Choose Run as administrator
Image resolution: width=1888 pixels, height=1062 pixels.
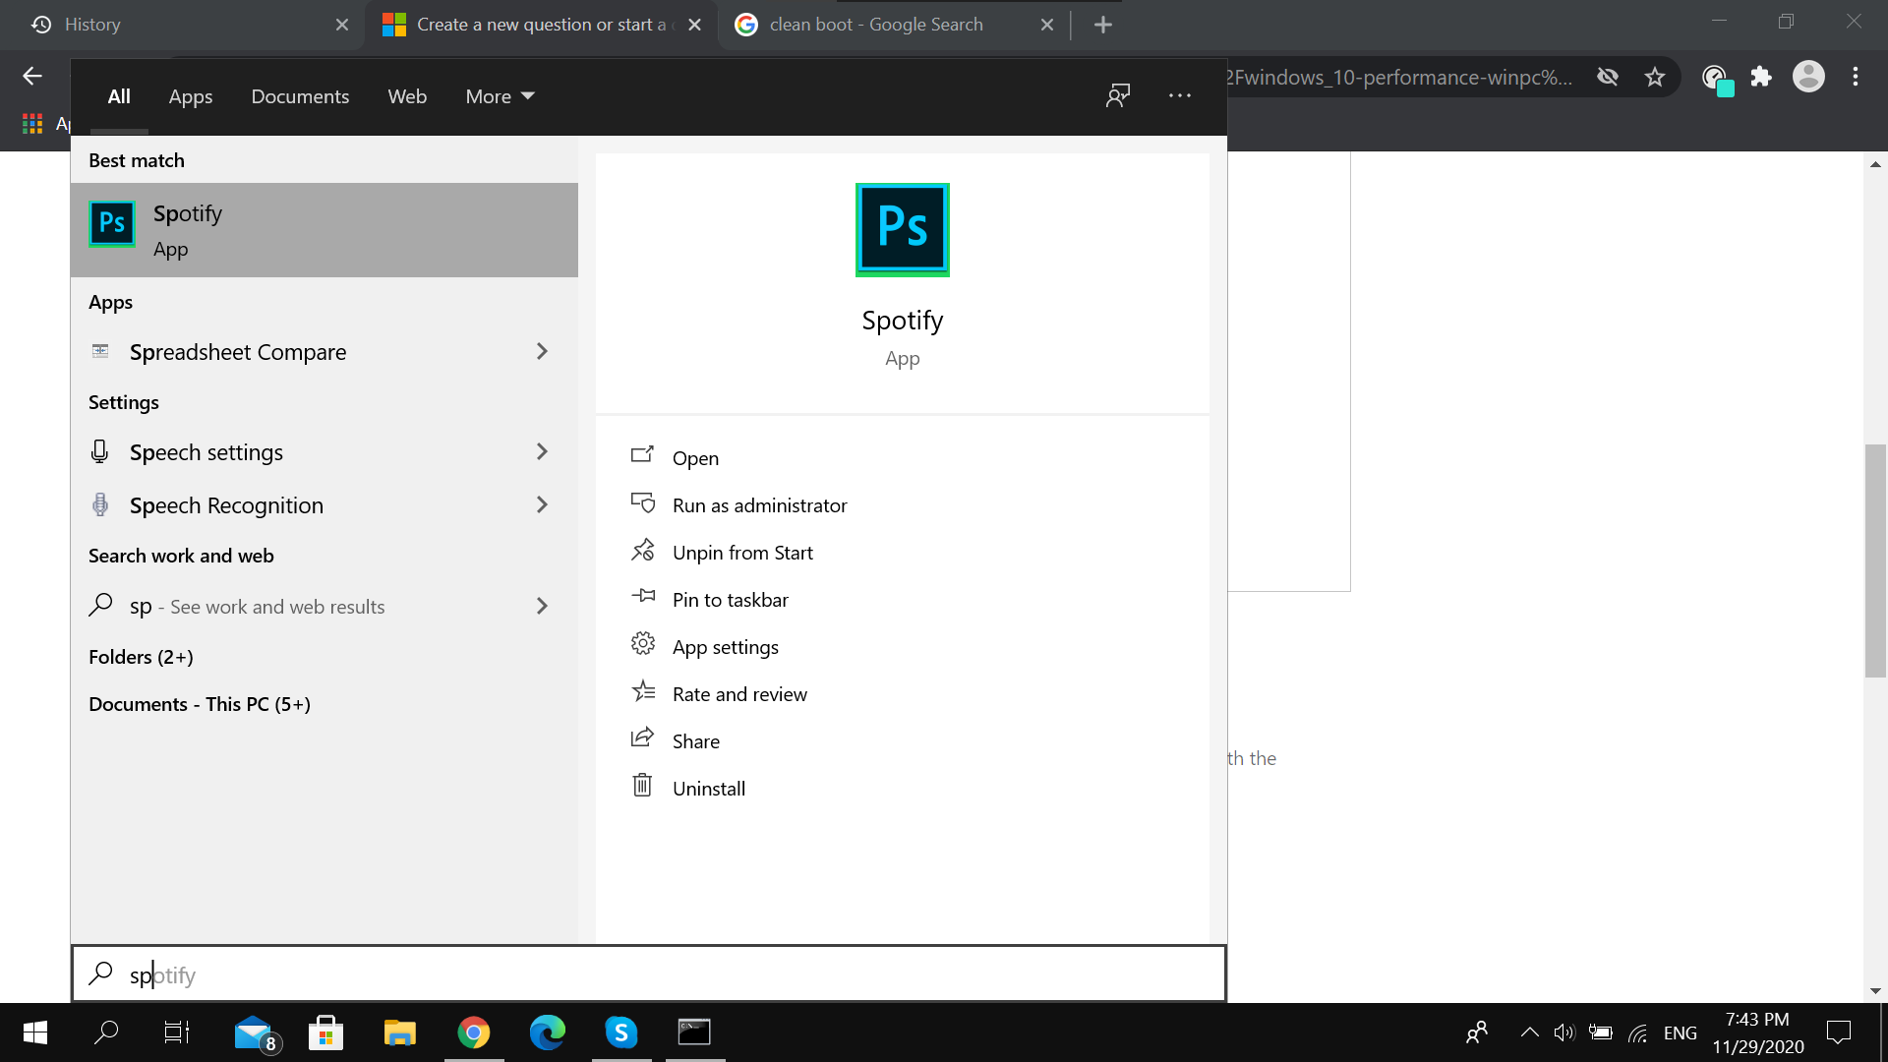[759, 505]
